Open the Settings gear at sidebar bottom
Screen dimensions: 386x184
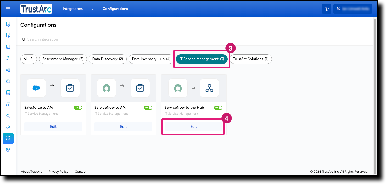tap(8, 149)
